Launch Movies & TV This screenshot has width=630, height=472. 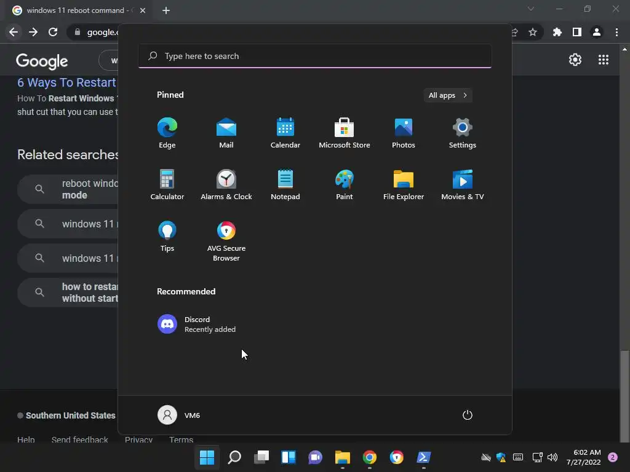(x=463, y=184)
